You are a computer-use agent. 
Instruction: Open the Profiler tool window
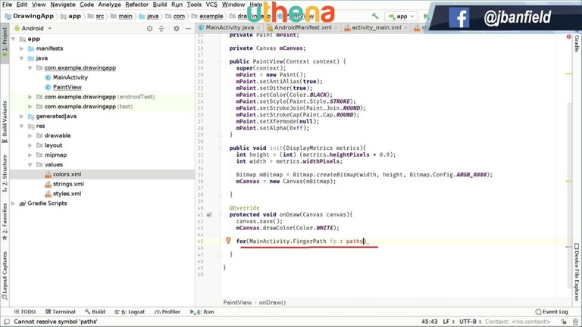point(167,312)
